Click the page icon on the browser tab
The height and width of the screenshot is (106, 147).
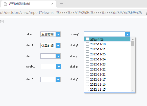(6, 4)
